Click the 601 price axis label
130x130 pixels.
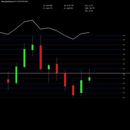(x=124, y=40)
